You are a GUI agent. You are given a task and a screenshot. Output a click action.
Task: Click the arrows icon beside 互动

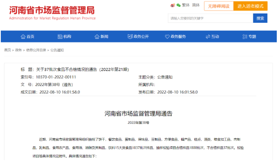208,37
